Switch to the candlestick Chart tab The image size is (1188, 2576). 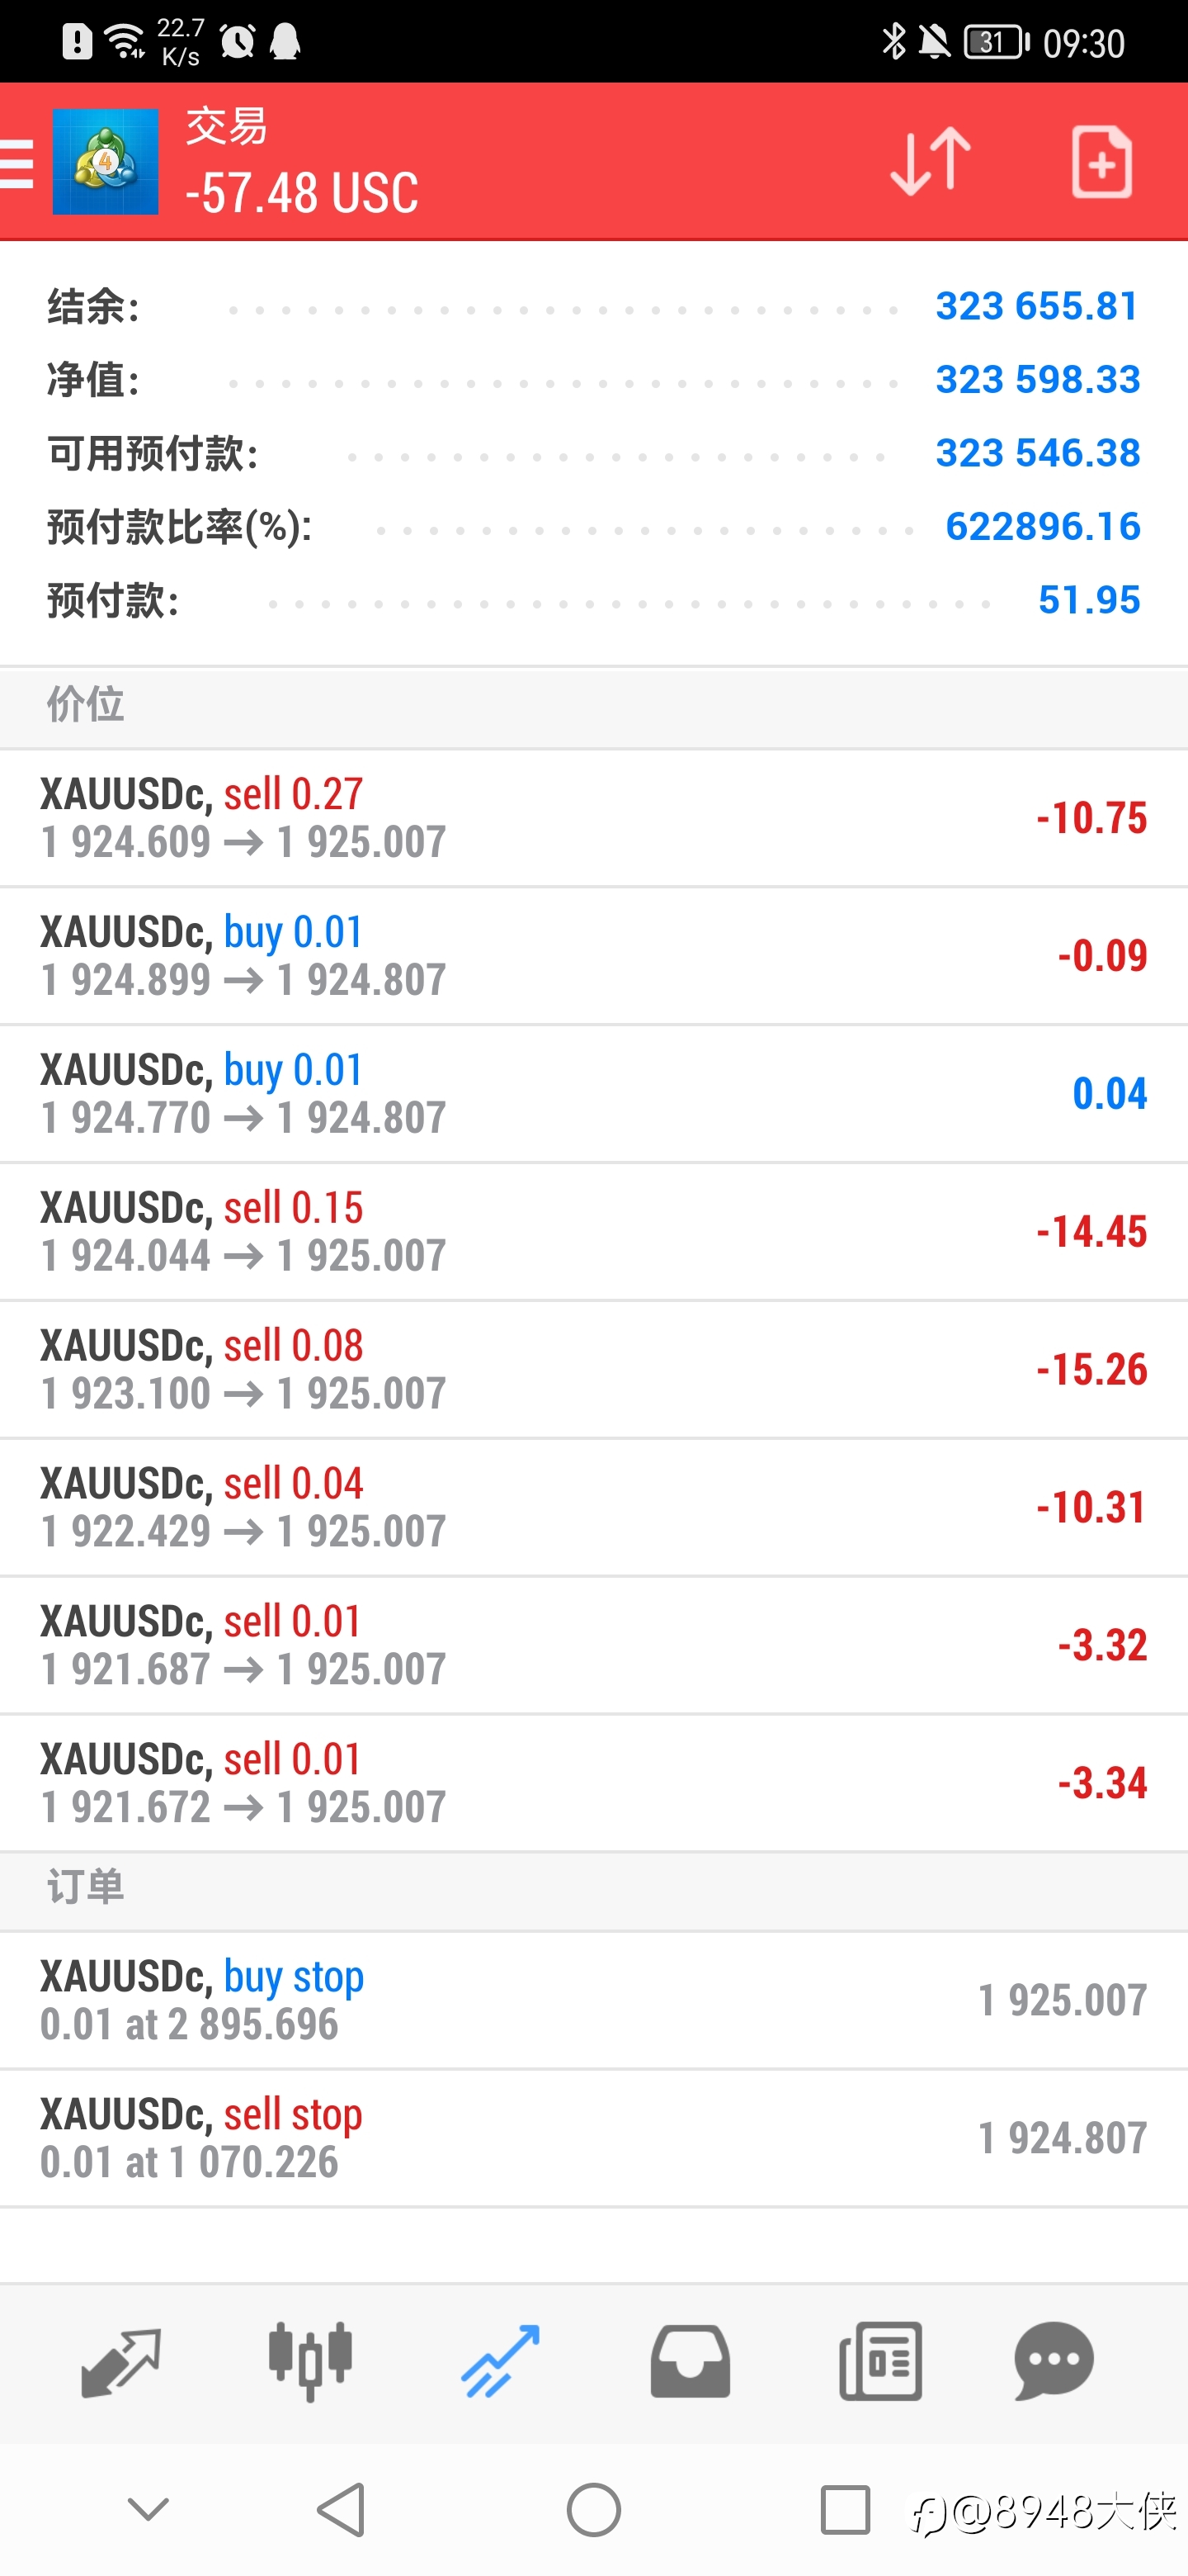(309, 2362)
